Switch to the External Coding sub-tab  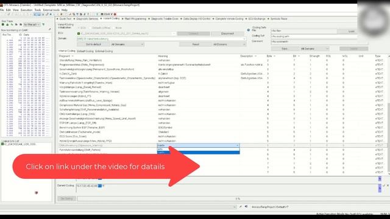click(104, 51)
